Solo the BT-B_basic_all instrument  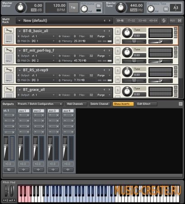tap(118, 31)
